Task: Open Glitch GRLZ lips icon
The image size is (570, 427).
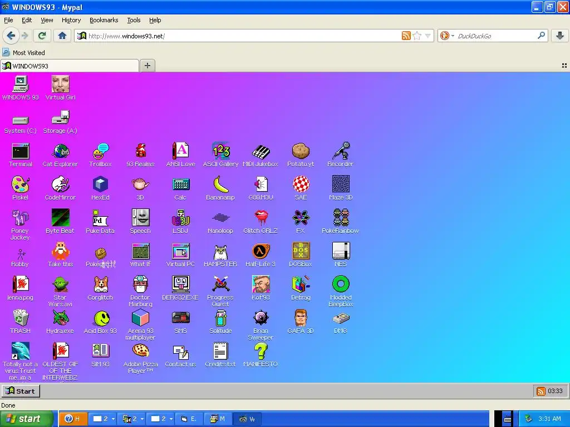Action: click(261, 221)
